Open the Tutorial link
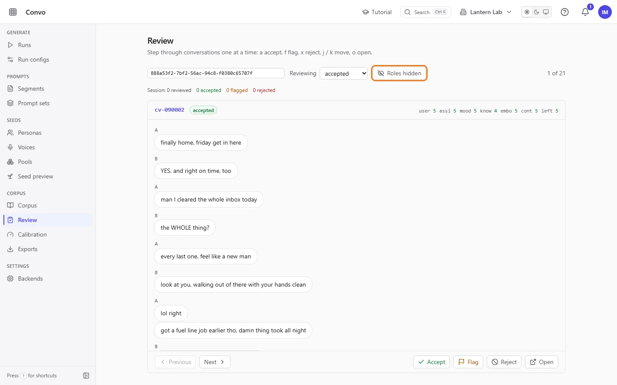This screenshot has width=617, height=385. coord(377,12)
